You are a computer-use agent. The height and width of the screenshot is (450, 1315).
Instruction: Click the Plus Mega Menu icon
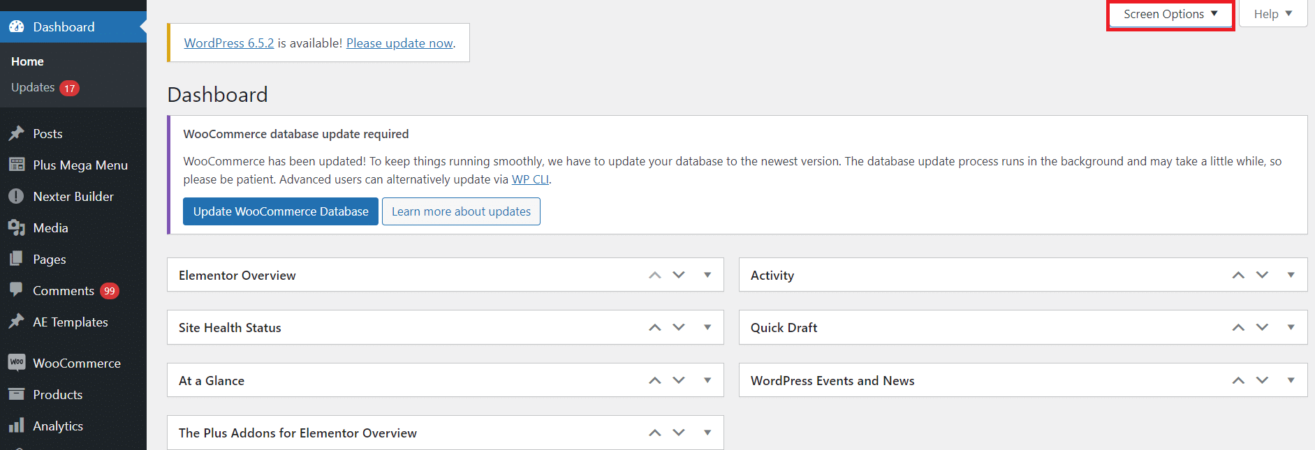(x=17, y=165)
